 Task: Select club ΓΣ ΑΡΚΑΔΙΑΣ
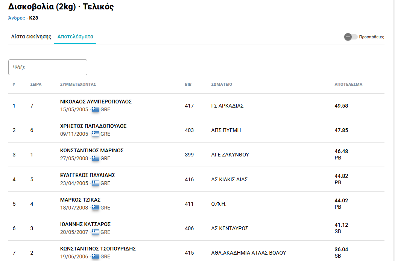(227, 106)
